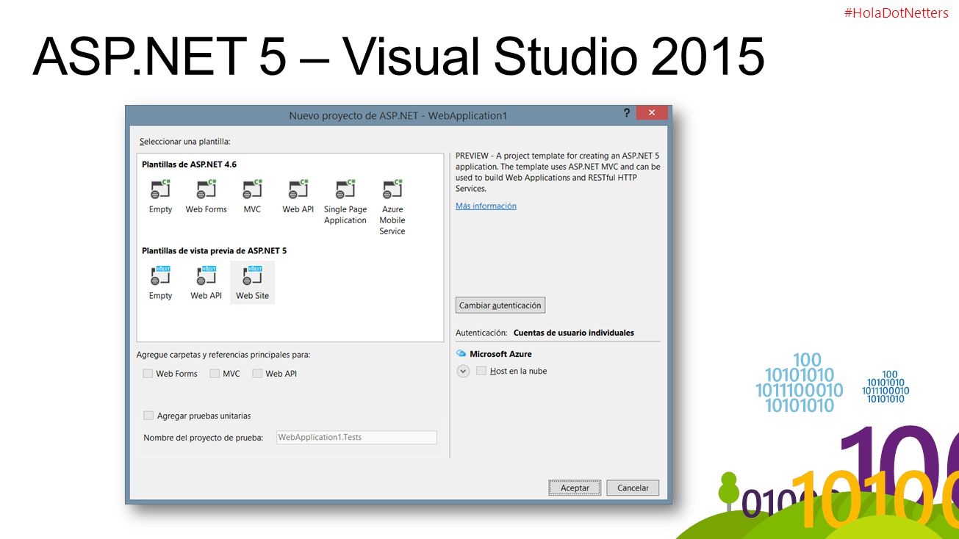959x539 pixels.
Task: Click the dialog title bar text
Action: click(398, 116)
